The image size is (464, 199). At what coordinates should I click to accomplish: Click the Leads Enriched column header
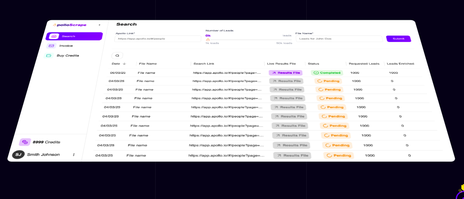coord(400,63)
